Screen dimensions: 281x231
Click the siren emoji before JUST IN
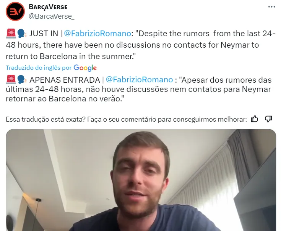point(11,34)
